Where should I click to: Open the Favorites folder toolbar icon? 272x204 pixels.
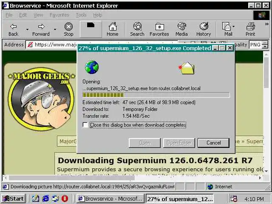click(160, 27)
